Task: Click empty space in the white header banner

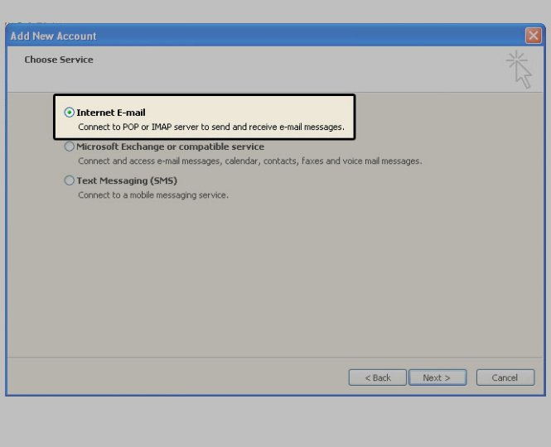Action: [290, 70]
